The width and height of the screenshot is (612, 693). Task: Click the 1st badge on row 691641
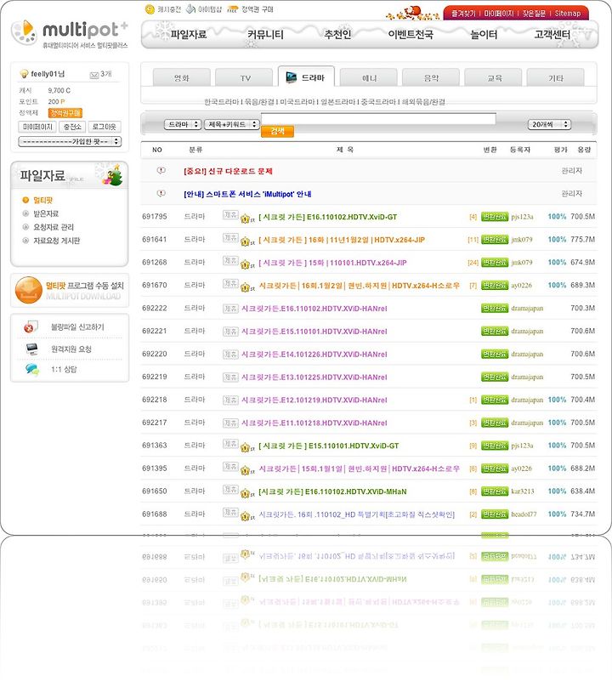[x=247, y=241]
